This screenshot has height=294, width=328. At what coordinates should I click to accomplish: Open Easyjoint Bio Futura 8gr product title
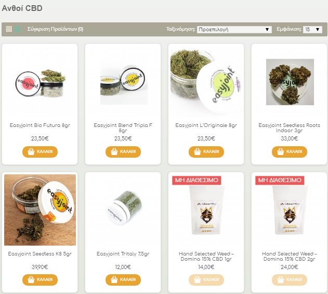(x=40, y=125)
